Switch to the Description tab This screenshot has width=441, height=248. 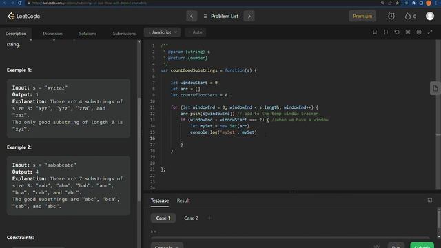tap(16, 34)
